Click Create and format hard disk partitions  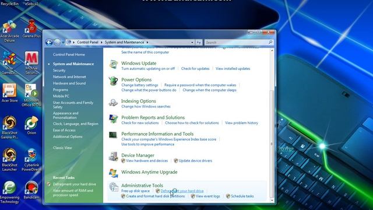click(x=156, y=196)
